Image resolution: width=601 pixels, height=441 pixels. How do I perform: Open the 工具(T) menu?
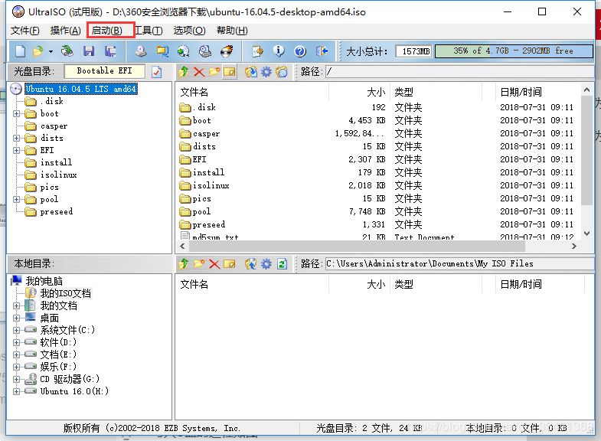pos(149,31)
